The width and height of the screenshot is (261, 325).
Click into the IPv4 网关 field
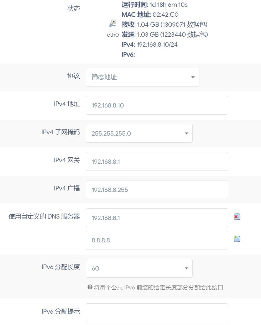[x=157, y=162]
